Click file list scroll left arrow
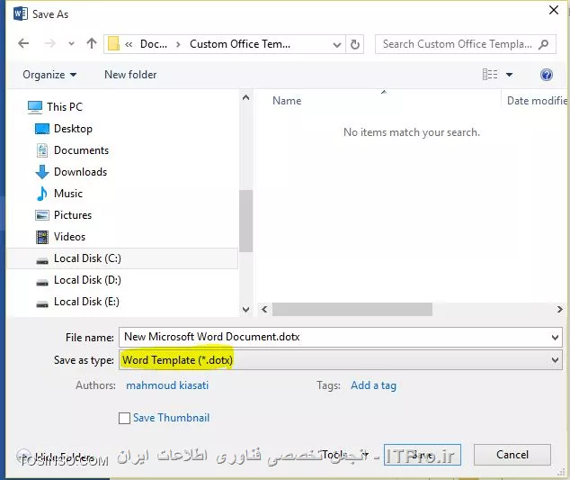 click(264, 310)
